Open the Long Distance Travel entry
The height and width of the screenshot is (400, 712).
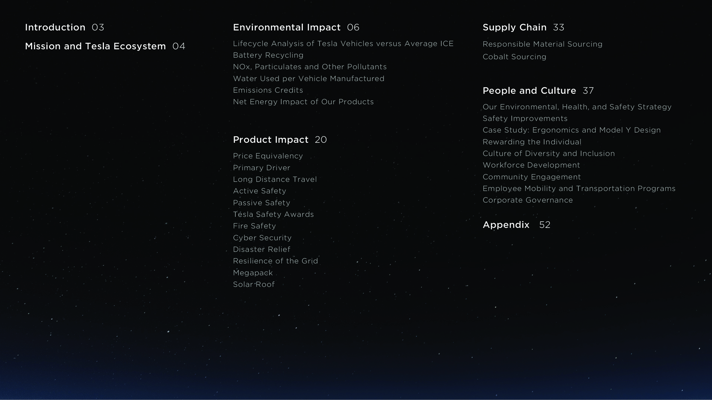[275, 179]
